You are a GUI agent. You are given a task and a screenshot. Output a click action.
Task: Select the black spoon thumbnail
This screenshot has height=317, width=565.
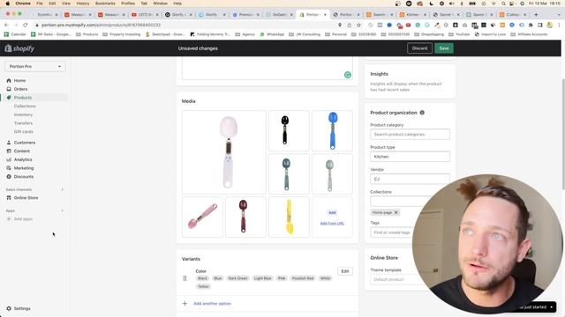pyautogui.click(x=289, y=131)
